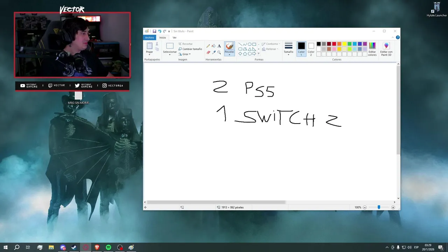The height and width of the screenshot is (252, 448).
Task: Click the Save icon in quick access toolbar
Action: pyautogui.click(x=154, y=31)
